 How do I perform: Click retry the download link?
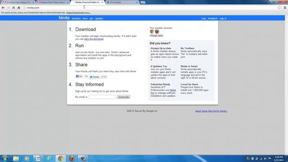(x=94, y=39)
